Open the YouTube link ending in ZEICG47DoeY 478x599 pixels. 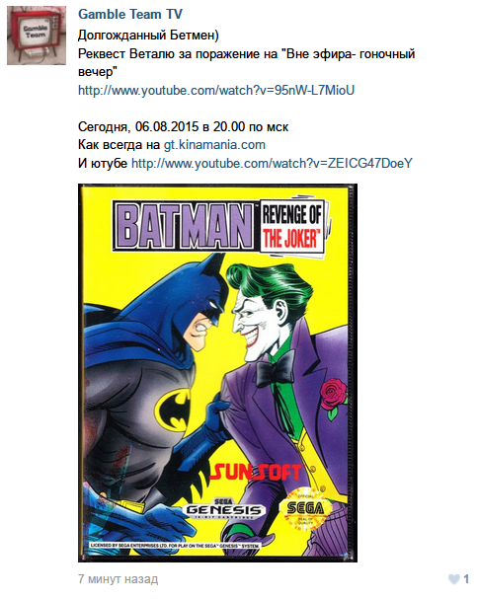click(x=272, y=163)
